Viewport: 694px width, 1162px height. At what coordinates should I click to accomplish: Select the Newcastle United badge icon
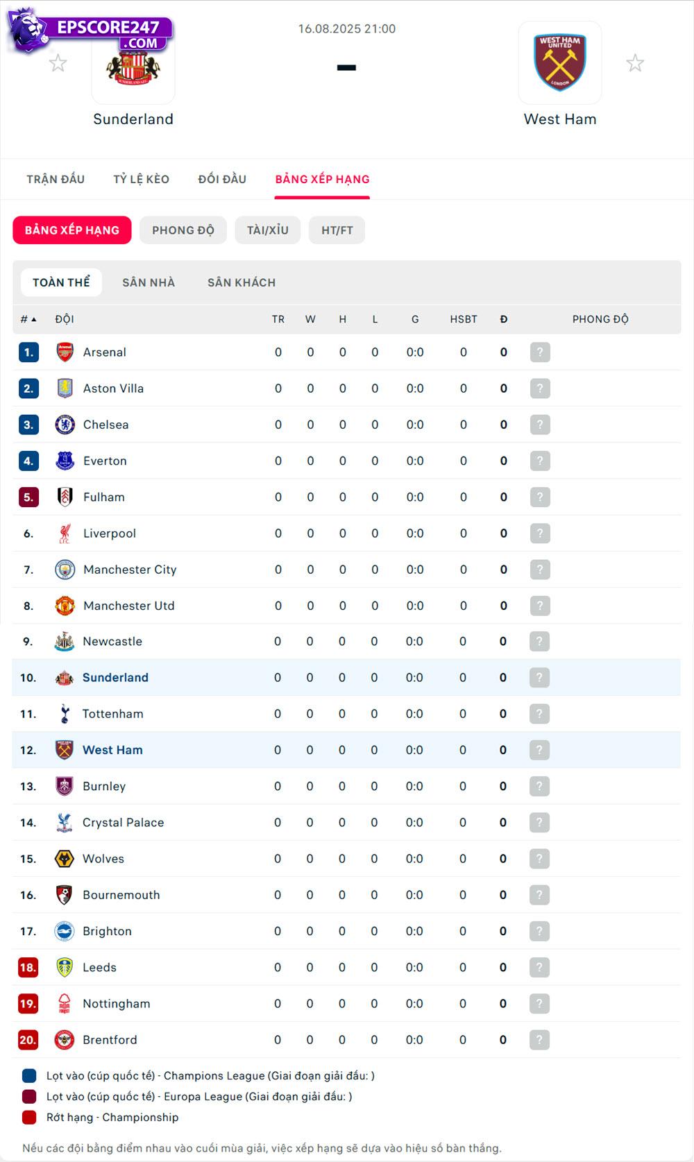[63, 642]
